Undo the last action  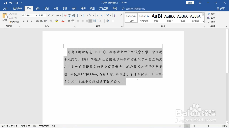pyautogui.click(x=11, y=3)
